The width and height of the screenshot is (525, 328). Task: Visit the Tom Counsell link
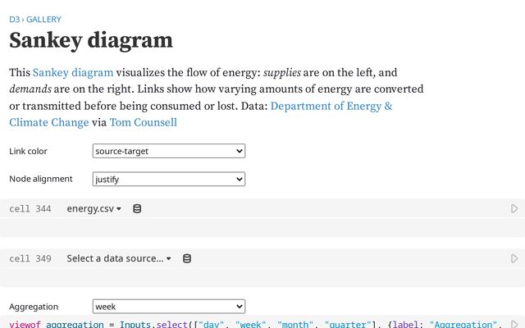[x=145, y=122]
